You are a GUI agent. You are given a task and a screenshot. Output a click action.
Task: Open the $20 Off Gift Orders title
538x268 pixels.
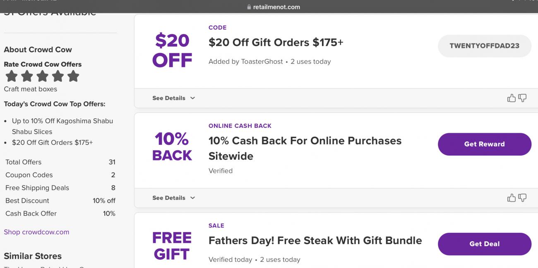point(276,43)
